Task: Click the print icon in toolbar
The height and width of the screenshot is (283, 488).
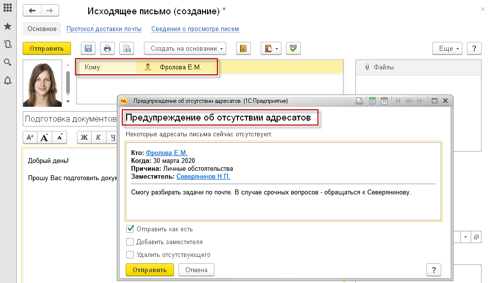Action: point(107,48)
